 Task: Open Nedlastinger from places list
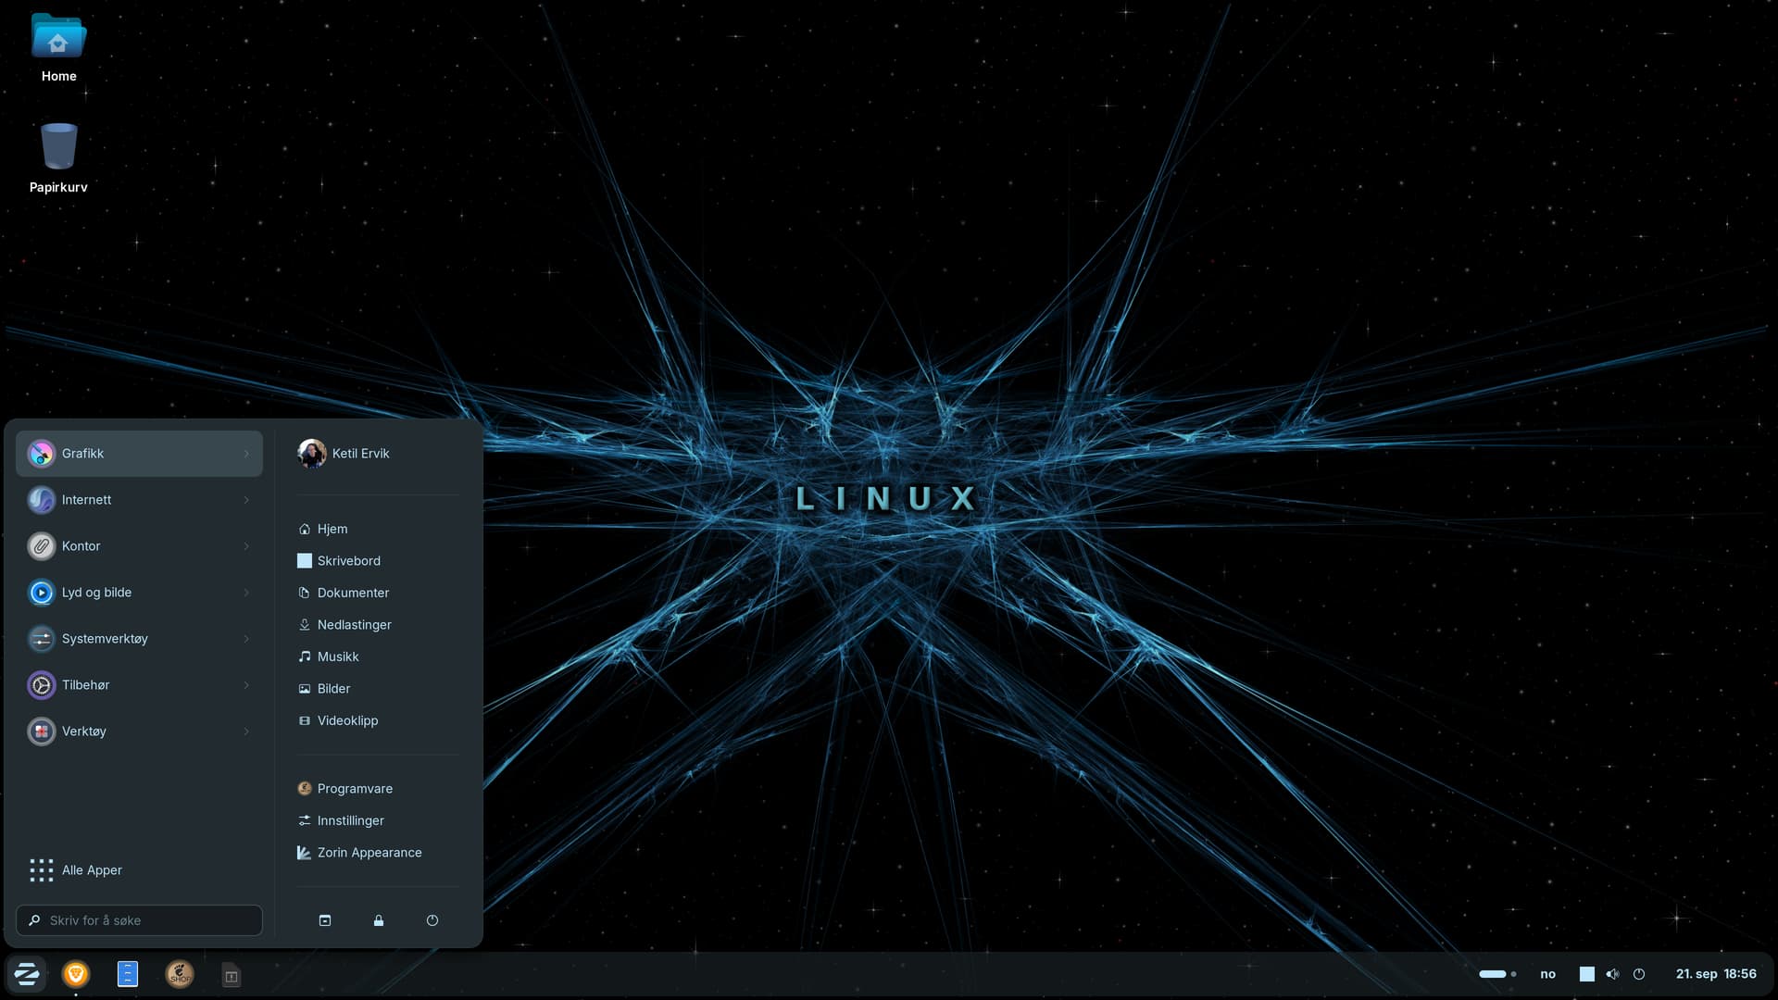click(354, 625)
